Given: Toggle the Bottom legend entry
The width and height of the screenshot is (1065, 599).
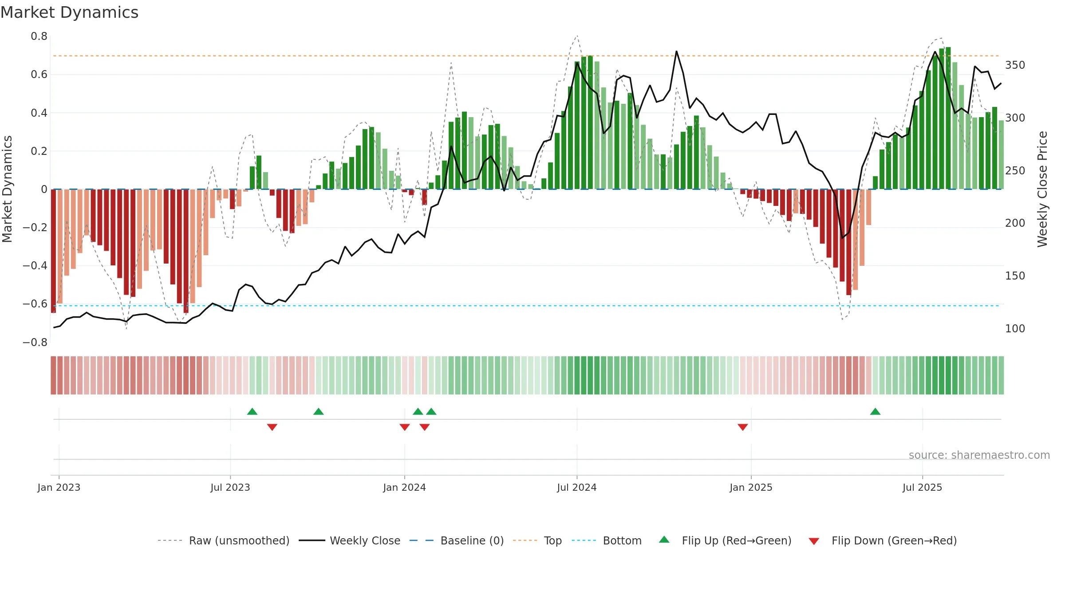Looking at the screenshot, I should click(x=607, y=540).
